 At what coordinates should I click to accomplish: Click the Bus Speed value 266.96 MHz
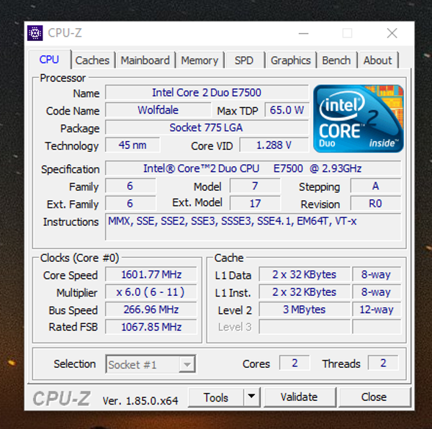[151, 310]
